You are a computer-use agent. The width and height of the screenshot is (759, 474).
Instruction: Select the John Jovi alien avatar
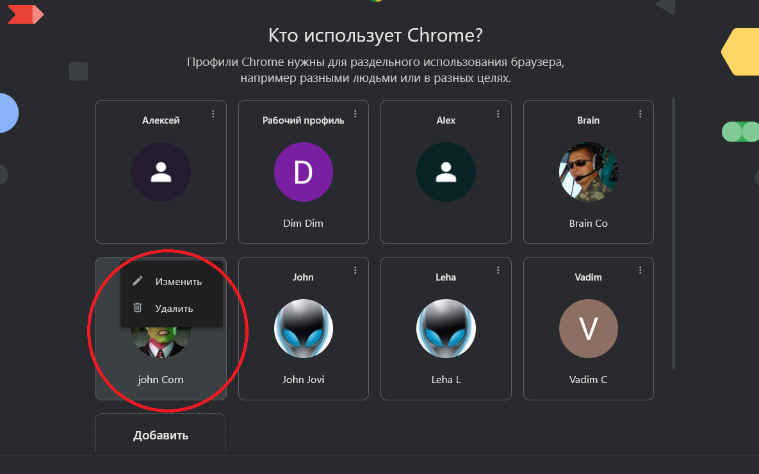point(304,329)
